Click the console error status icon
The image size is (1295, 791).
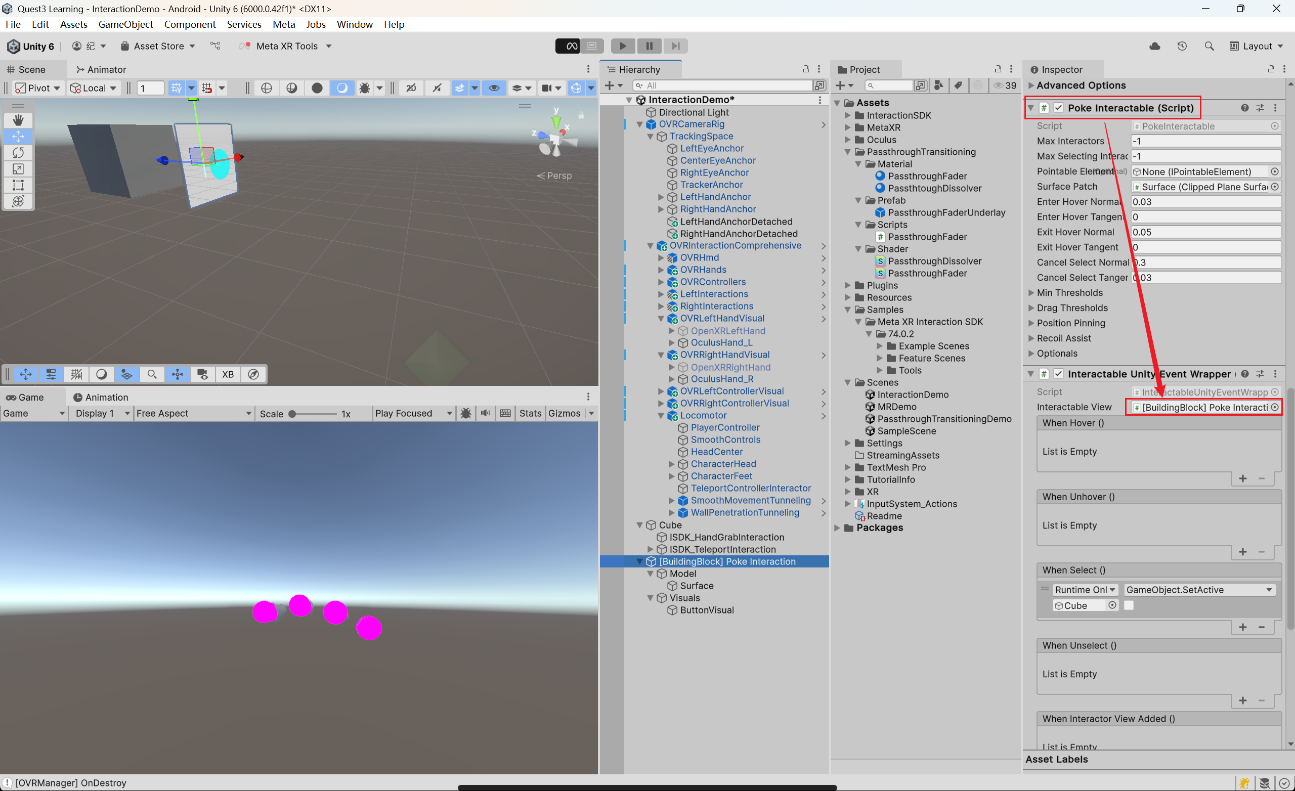(7, 782)
